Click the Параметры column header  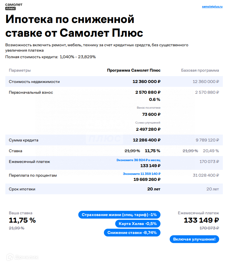[20, 70]
